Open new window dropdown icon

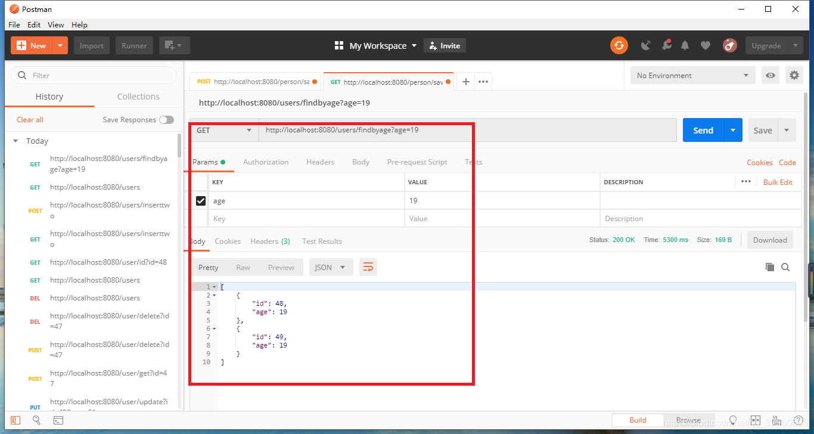click(173, 45)
